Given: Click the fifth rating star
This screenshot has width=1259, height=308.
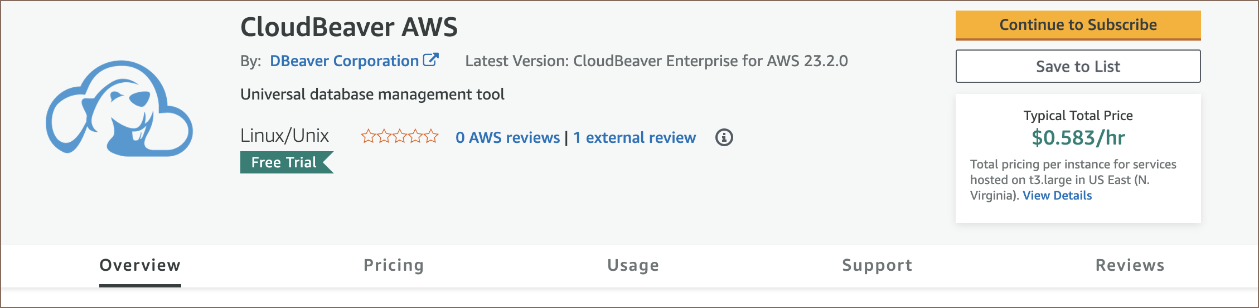Looking at the screenshot, I should pos(431,136).
